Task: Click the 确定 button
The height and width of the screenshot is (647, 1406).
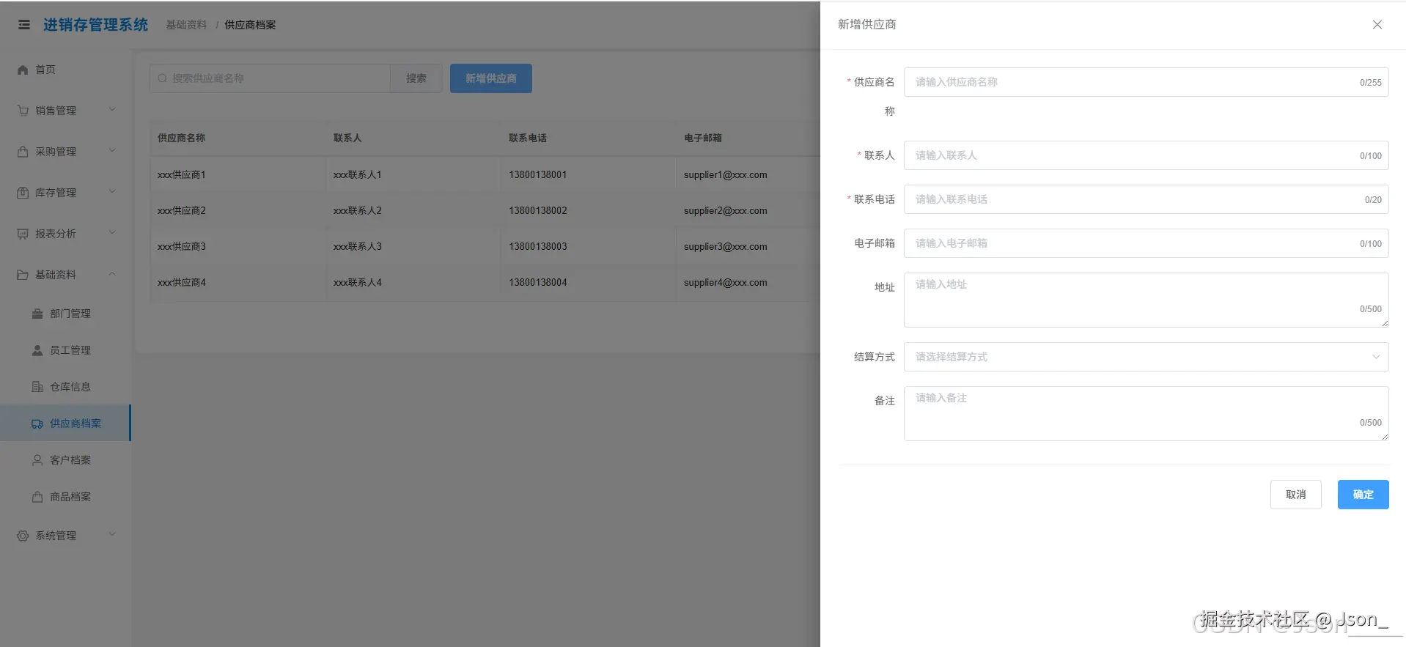Action: click(x=1363, y=495)
